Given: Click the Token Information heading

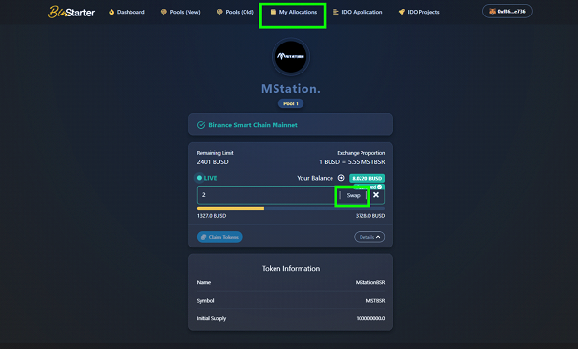Looking at the screenshot, I should [291, 269].
